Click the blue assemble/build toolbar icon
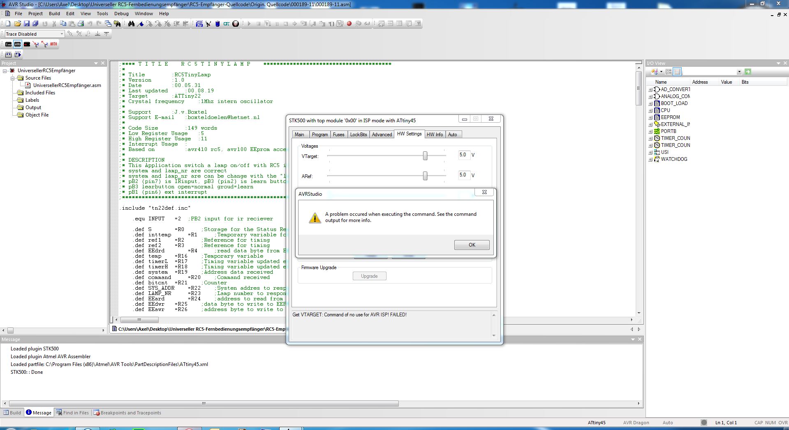 199,24
